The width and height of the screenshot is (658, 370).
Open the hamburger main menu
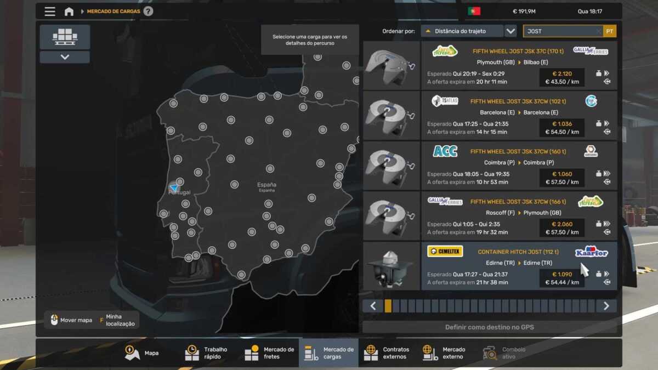(50, 12)
